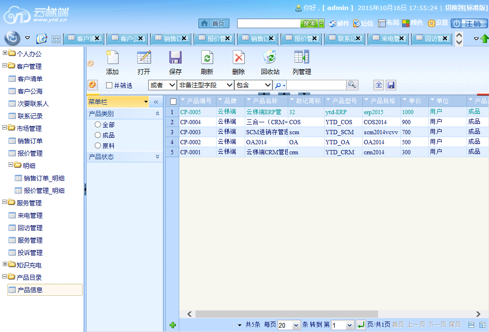The width and height of the screenshot is (489, 332).
Task: Click the 单价 column header
Action: point(414,101)
